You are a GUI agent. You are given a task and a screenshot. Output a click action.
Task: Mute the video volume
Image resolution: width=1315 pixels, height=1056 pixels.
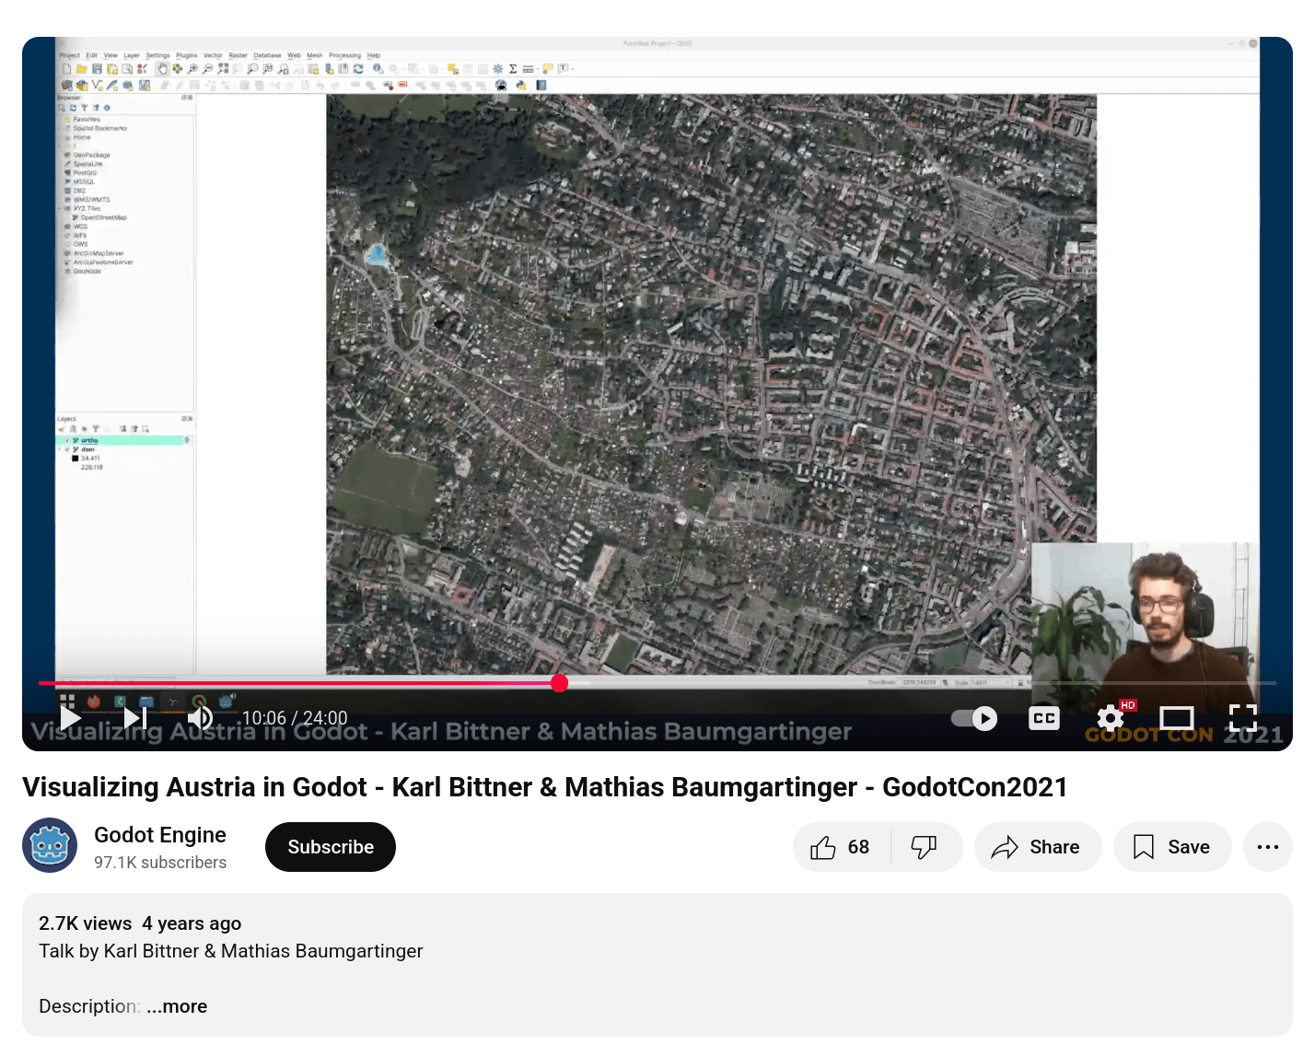point(200,717)
